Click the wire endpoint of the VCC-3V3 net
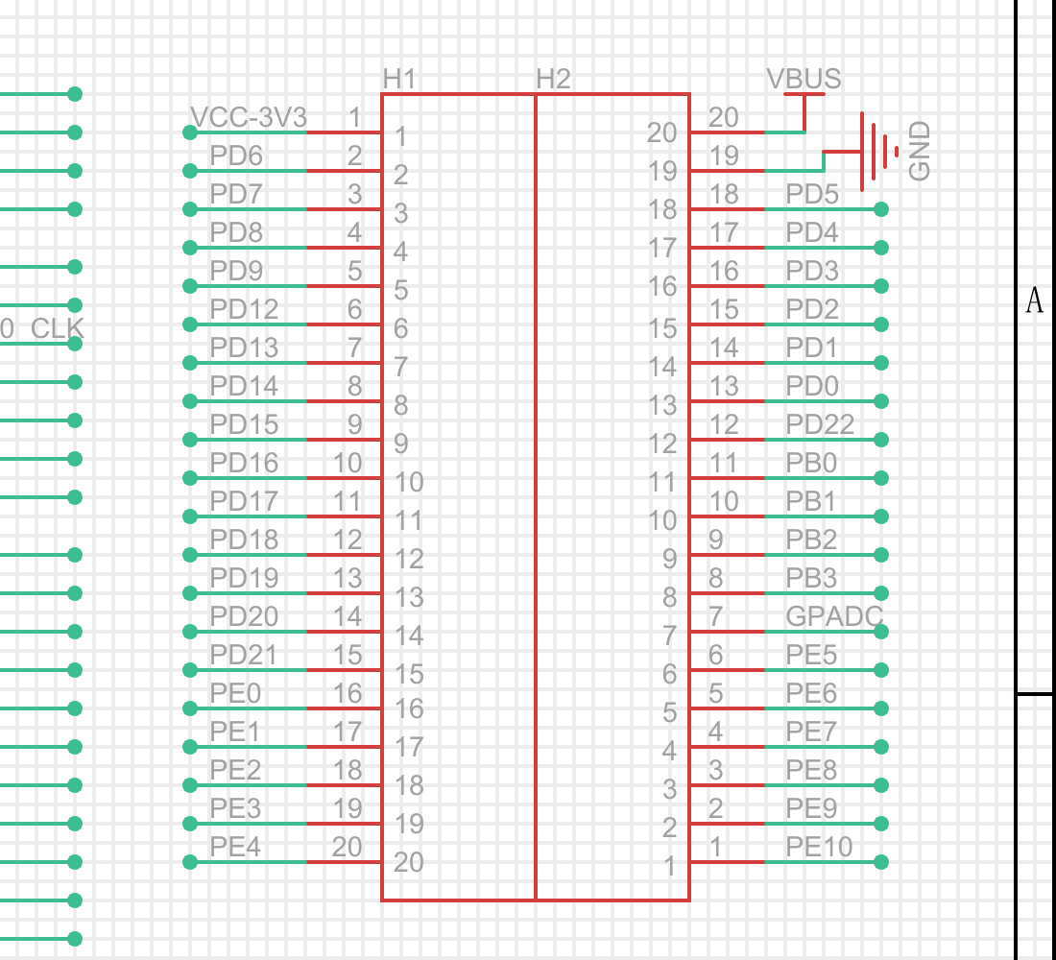Viewport: 1056px width, 960px height. (x=190, y=132)
